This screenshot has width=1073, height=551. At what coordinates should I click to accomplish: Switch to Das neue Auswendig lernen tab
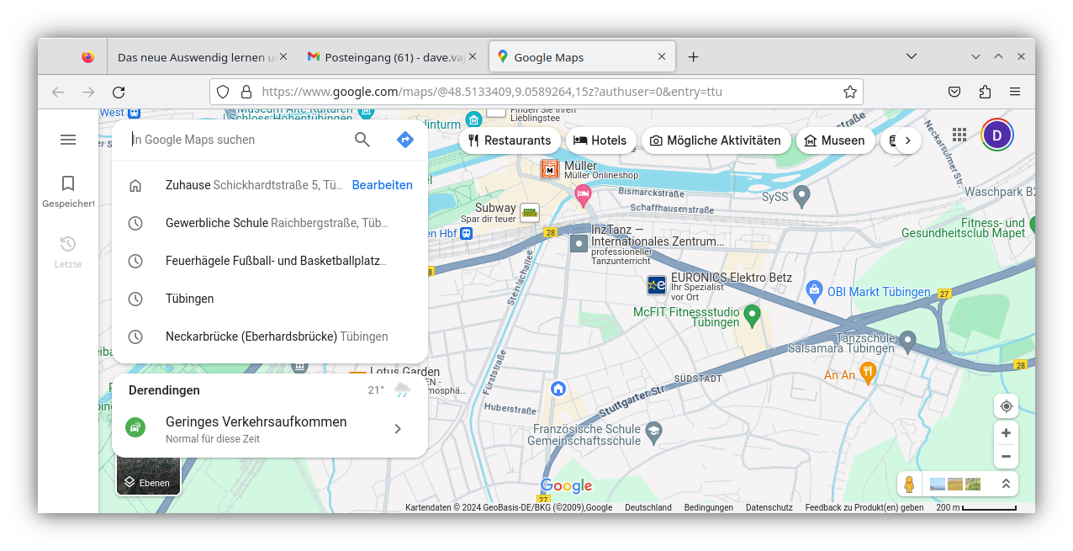coord(197,57)
